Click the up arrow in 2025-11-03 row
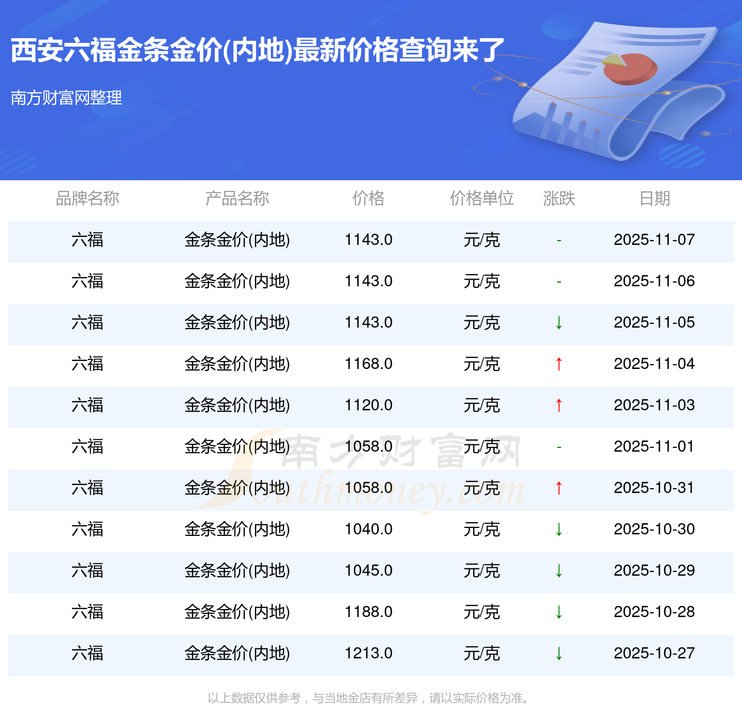The image size is (742, 722). pyautogui.click(x=559, y=406)
